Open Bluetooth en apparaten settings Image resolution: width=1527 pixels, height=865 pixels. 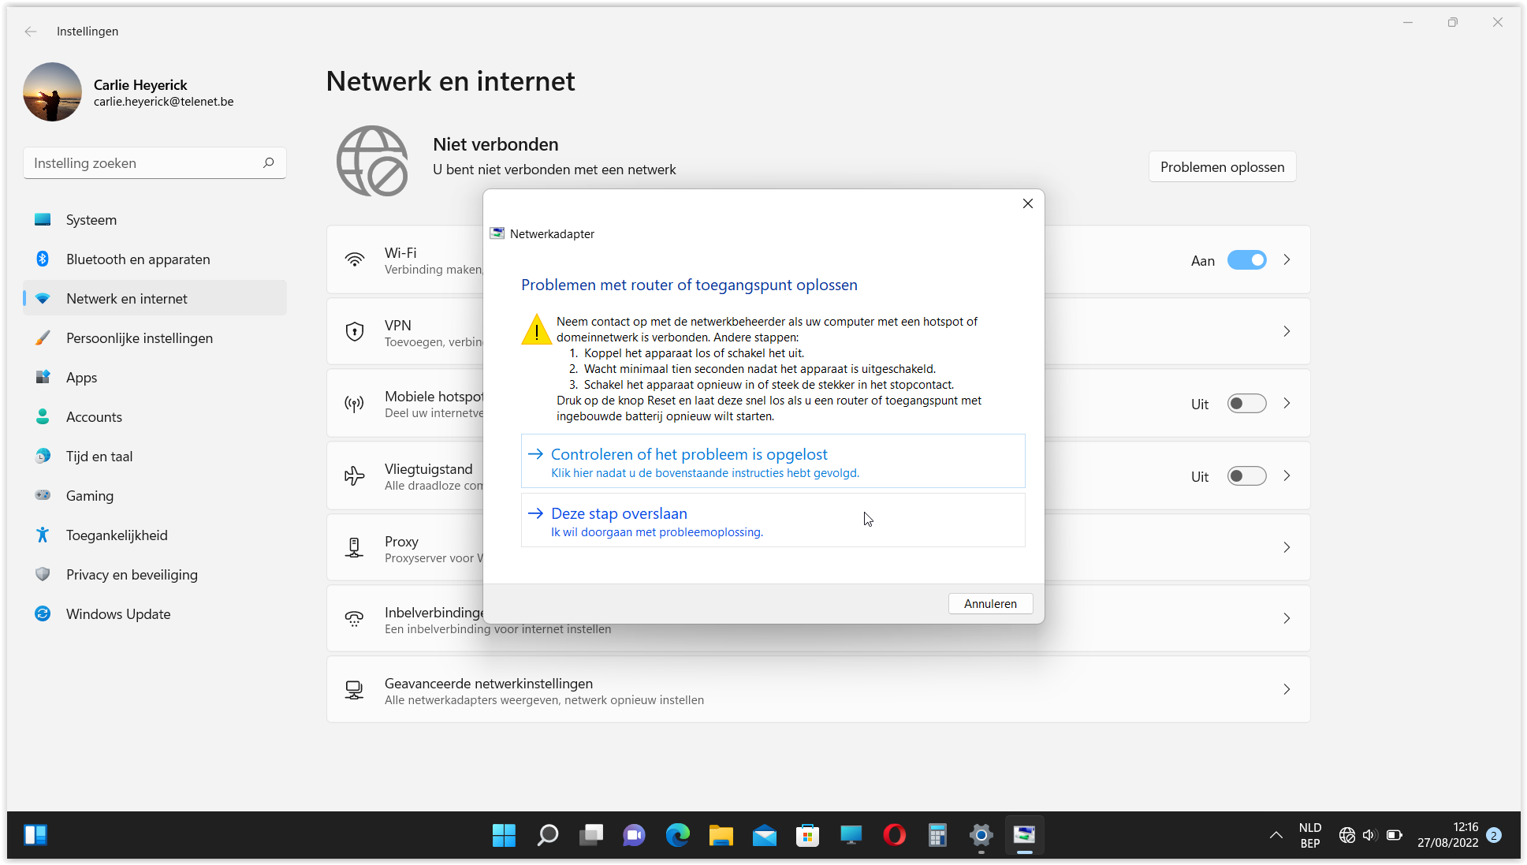click(138, 259)
